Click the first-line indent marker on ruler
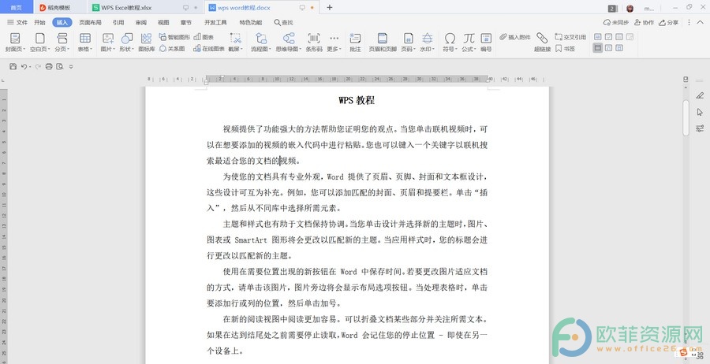This screenshot has width=710, height=364. [x=222, y=76]
